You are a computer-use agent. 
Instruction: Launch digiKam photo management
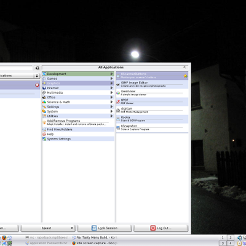[152, 110]
